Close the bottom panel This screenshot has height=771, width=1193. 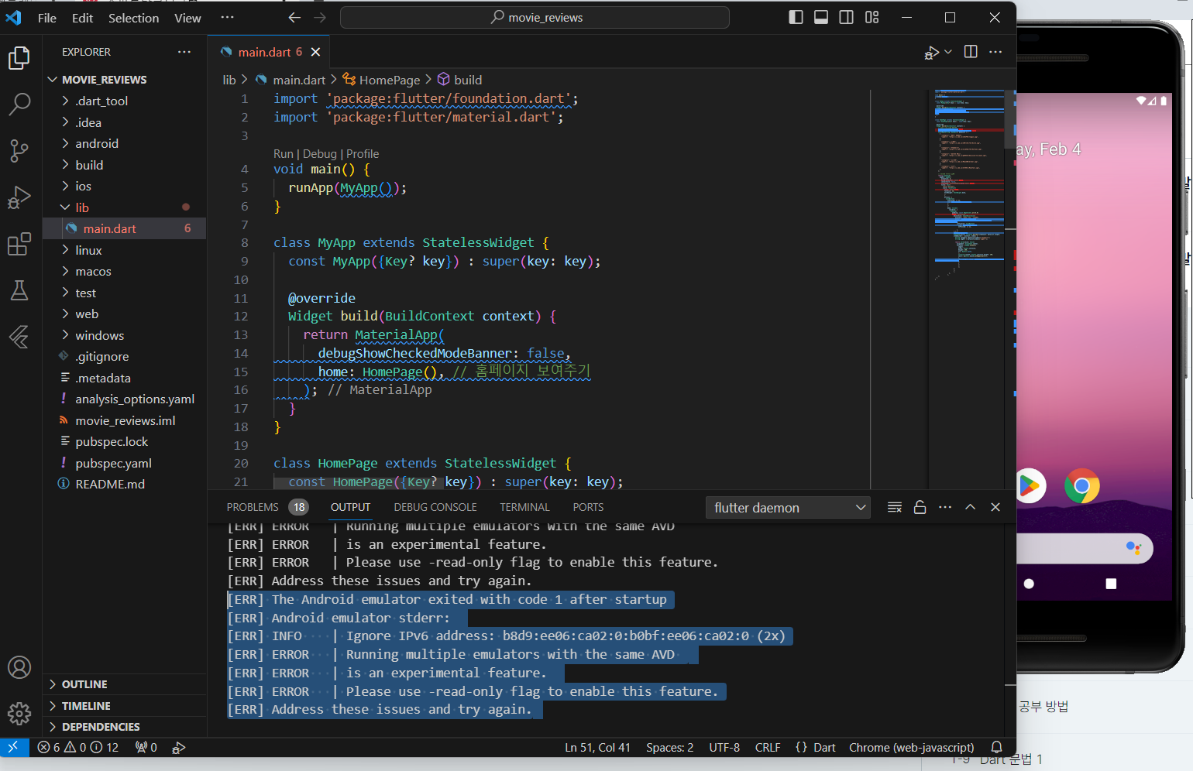(995, 507)
